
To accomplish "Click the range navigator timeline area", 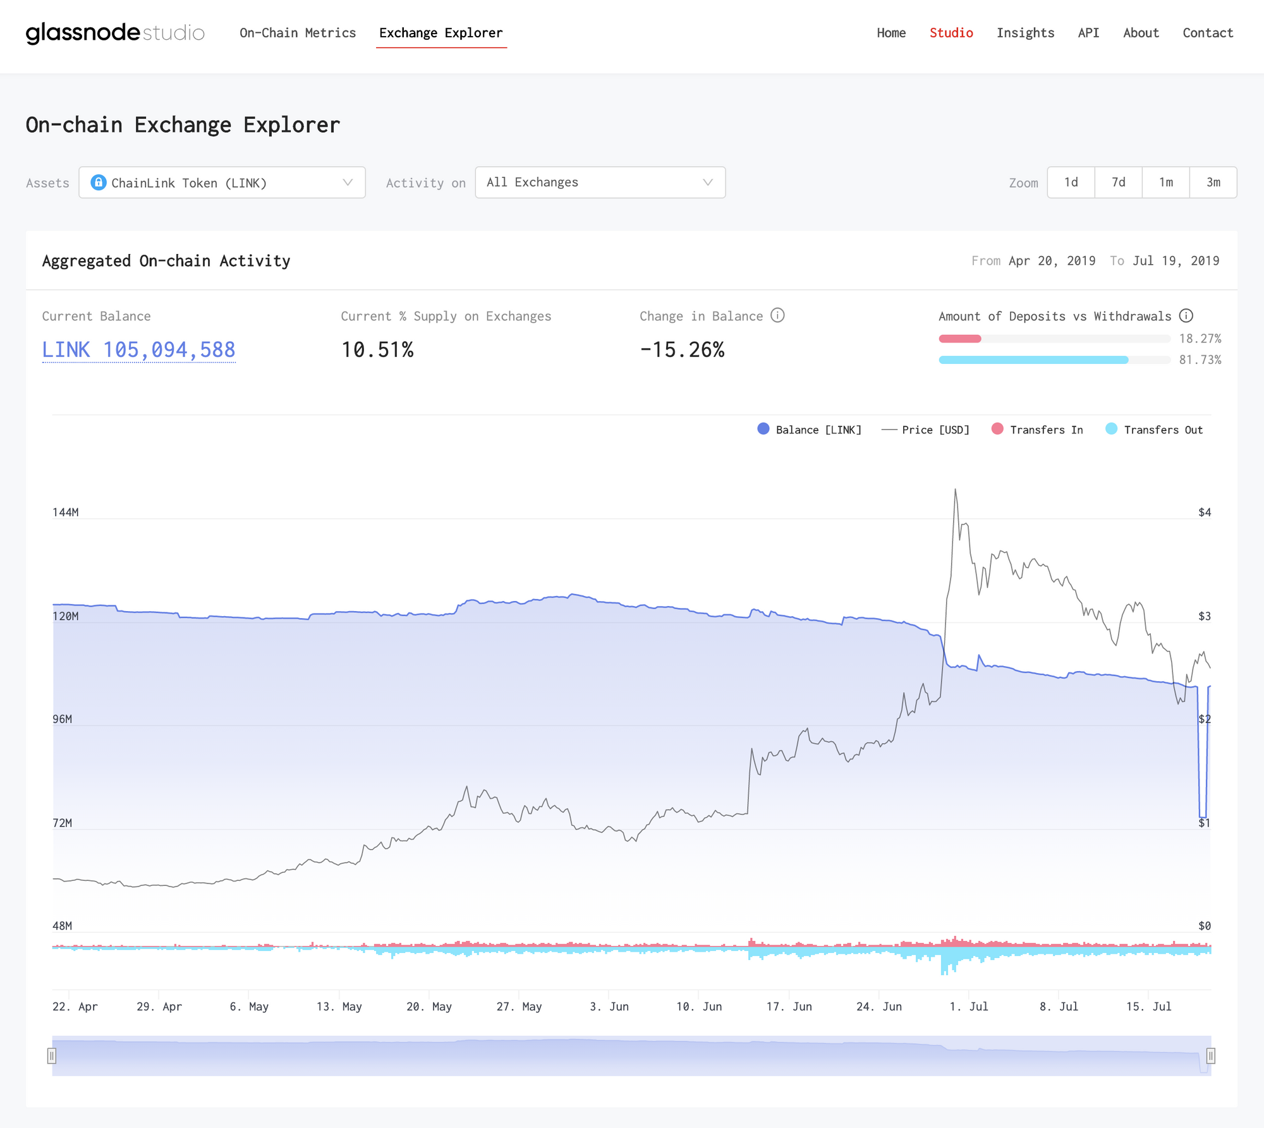I will [632, 1055].
